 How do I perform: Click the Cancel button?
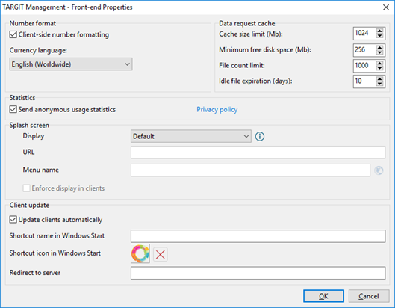(x=369, y=296)
